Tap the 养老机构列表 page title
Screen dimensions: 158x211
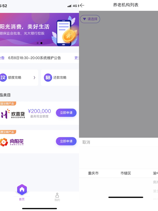(126, 5)
